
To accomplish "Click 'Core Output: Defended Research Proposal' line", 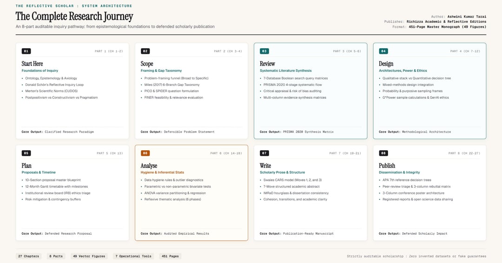I will pyautogui.click(x=57, y=234).
